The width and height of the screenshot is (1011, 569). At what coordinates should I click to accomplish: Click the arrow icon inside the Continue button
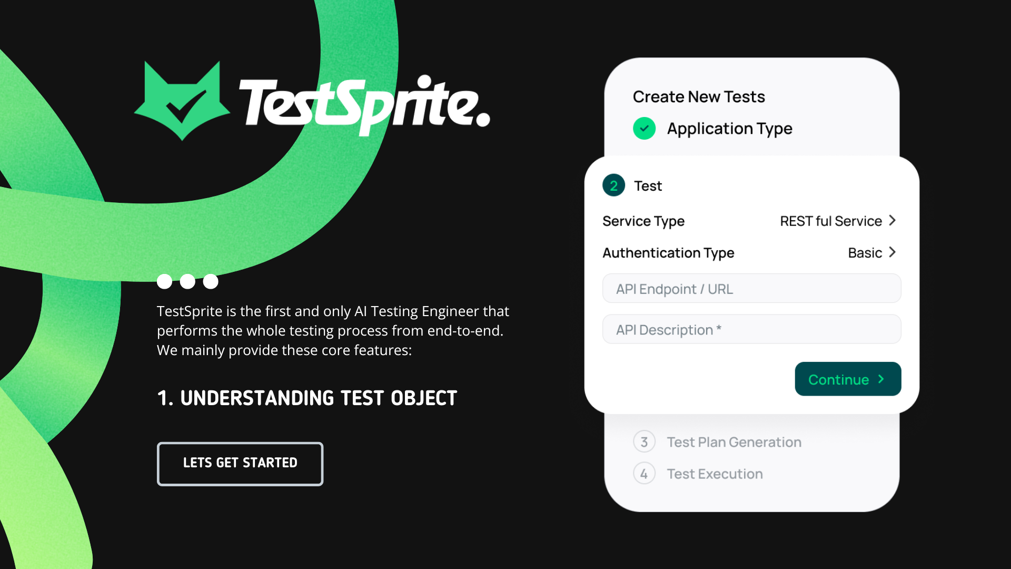[881, 379]
